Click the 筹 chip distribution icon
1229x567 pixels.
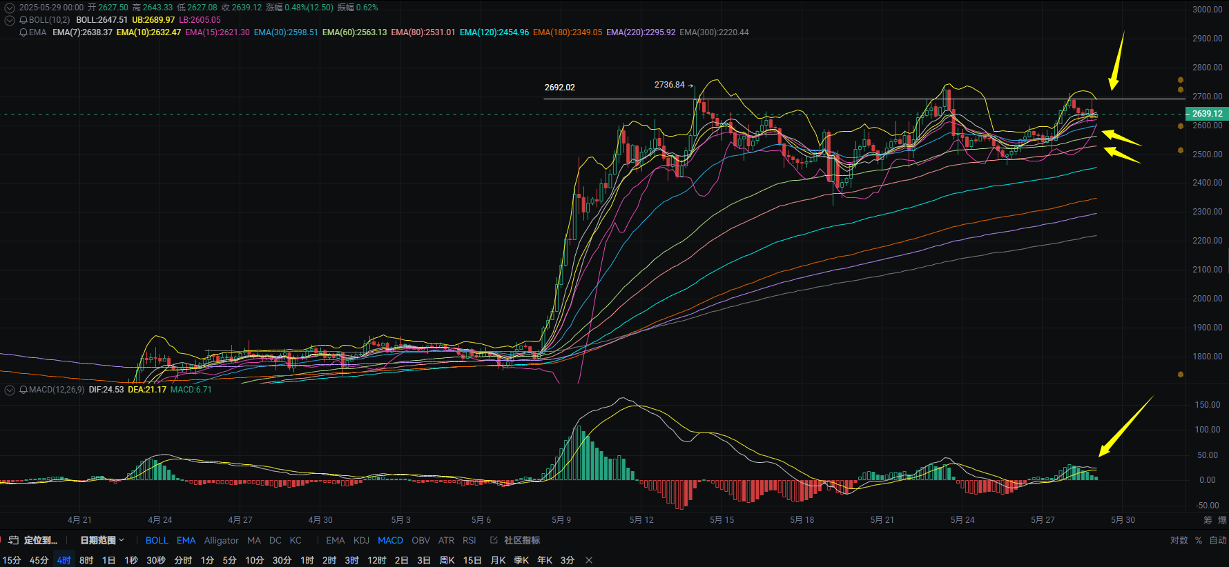click(1208, 520)
